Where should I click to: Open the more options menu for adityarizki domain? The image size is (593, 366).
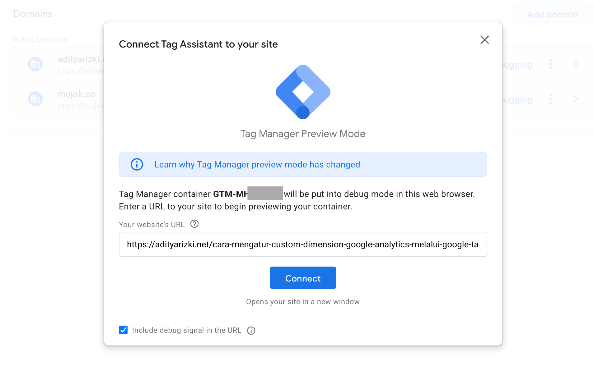tap(551, 64)
